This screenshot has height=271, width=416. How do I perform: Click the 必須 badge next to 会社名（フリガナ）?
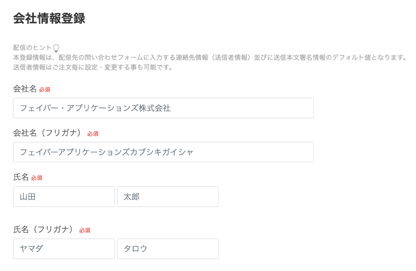pyautogui.click(x=93, y=134)
